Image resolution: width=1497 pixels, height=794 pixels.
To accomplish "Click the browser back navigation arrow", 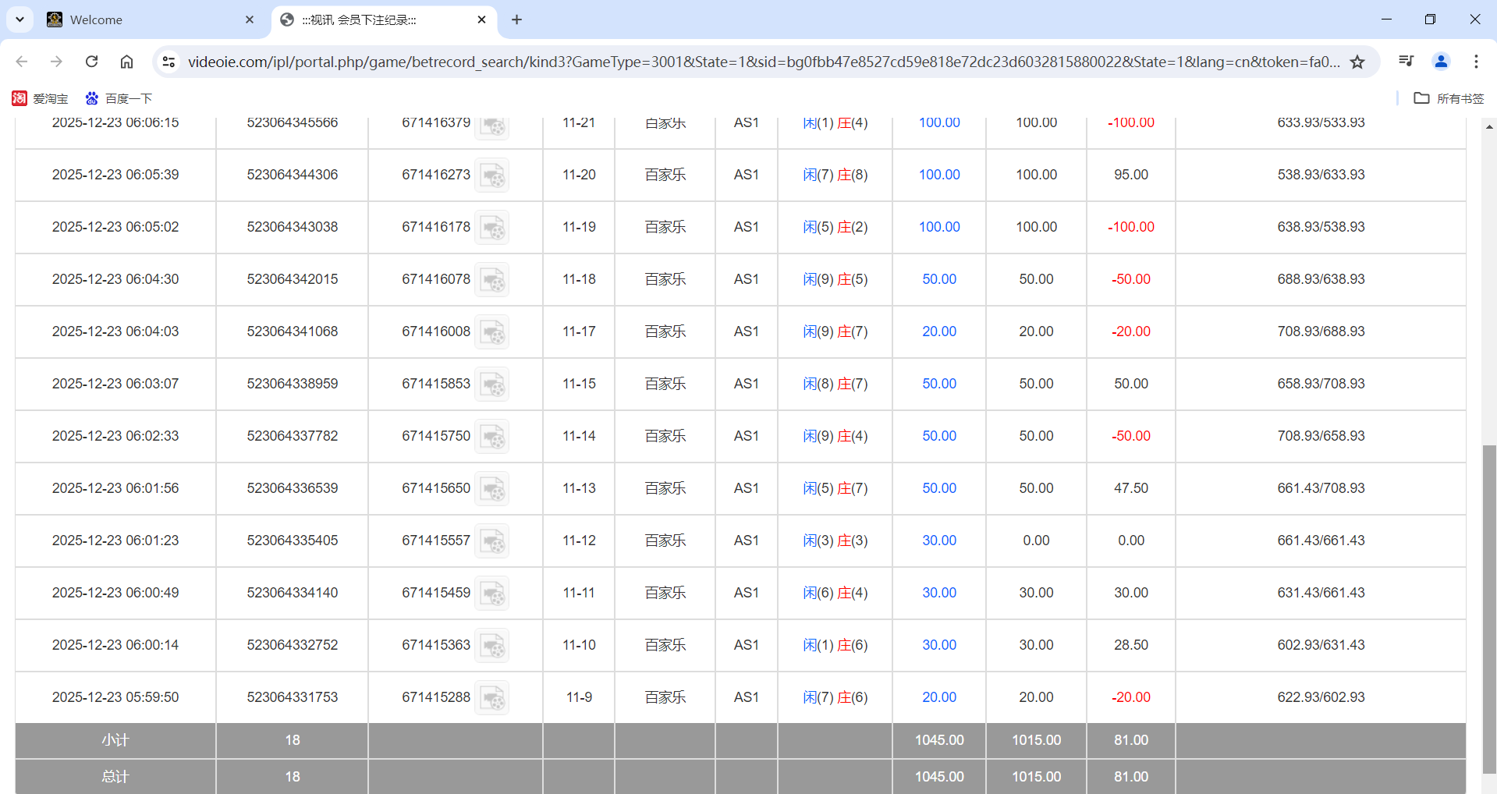I will (21, 62).
